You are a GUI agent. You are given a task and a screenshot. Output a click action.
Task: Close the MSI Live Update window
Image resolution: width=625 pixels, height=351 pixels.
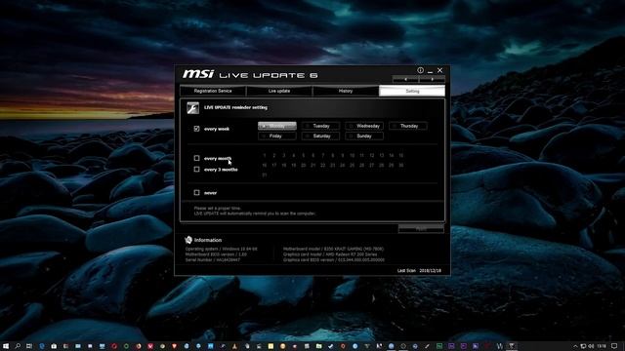[x=440, y=70]
